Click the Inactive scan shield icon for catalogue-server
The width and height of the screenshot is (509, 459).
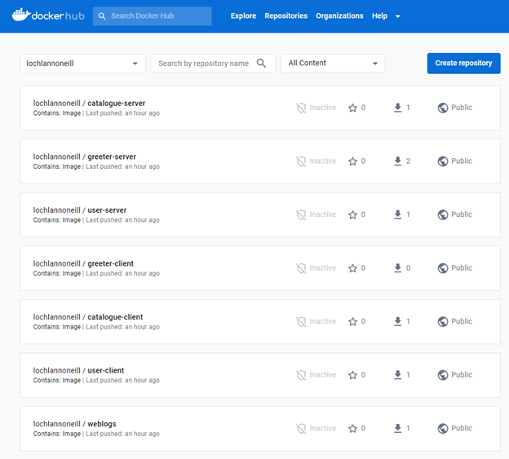click(301, 108)
